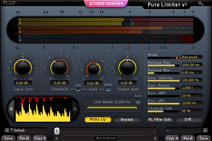212x141 pixels.
Task: Click the Knee knob
Action: [x=93, y=69]
